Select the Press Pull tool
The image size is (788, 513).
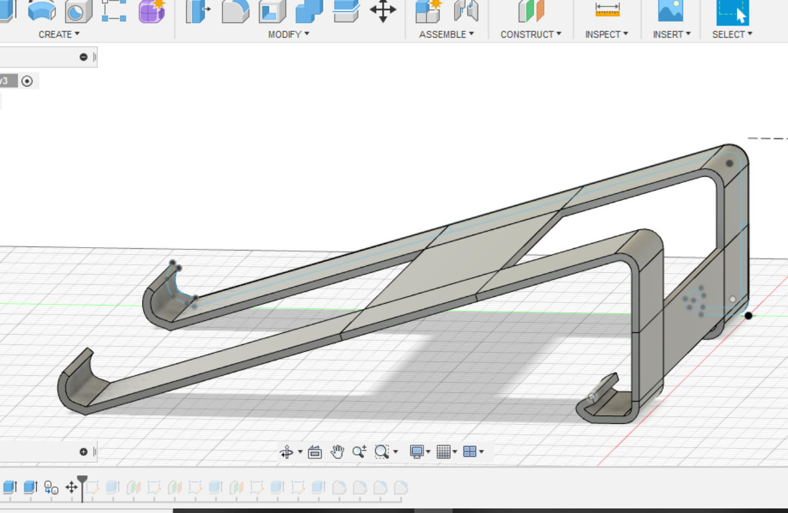(198, 11)
